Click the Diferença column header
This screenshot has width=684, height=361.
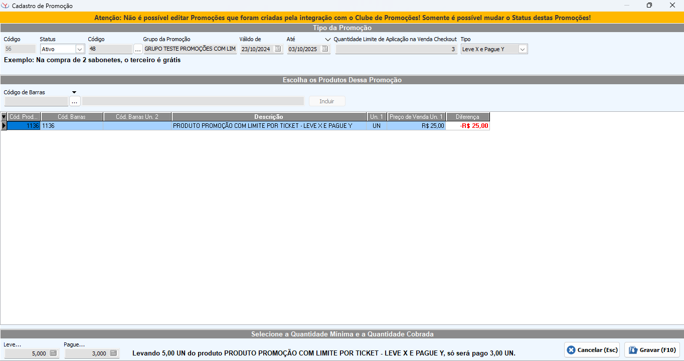467,117
